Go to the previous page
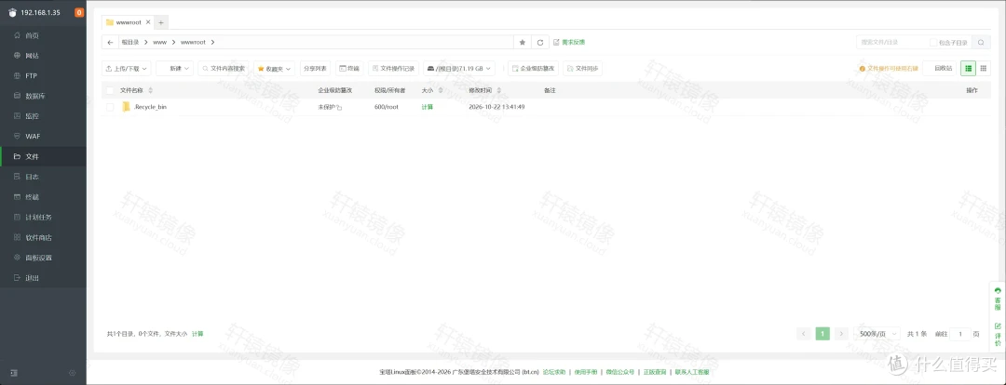 pyautogui.click(x=804, y=334)
